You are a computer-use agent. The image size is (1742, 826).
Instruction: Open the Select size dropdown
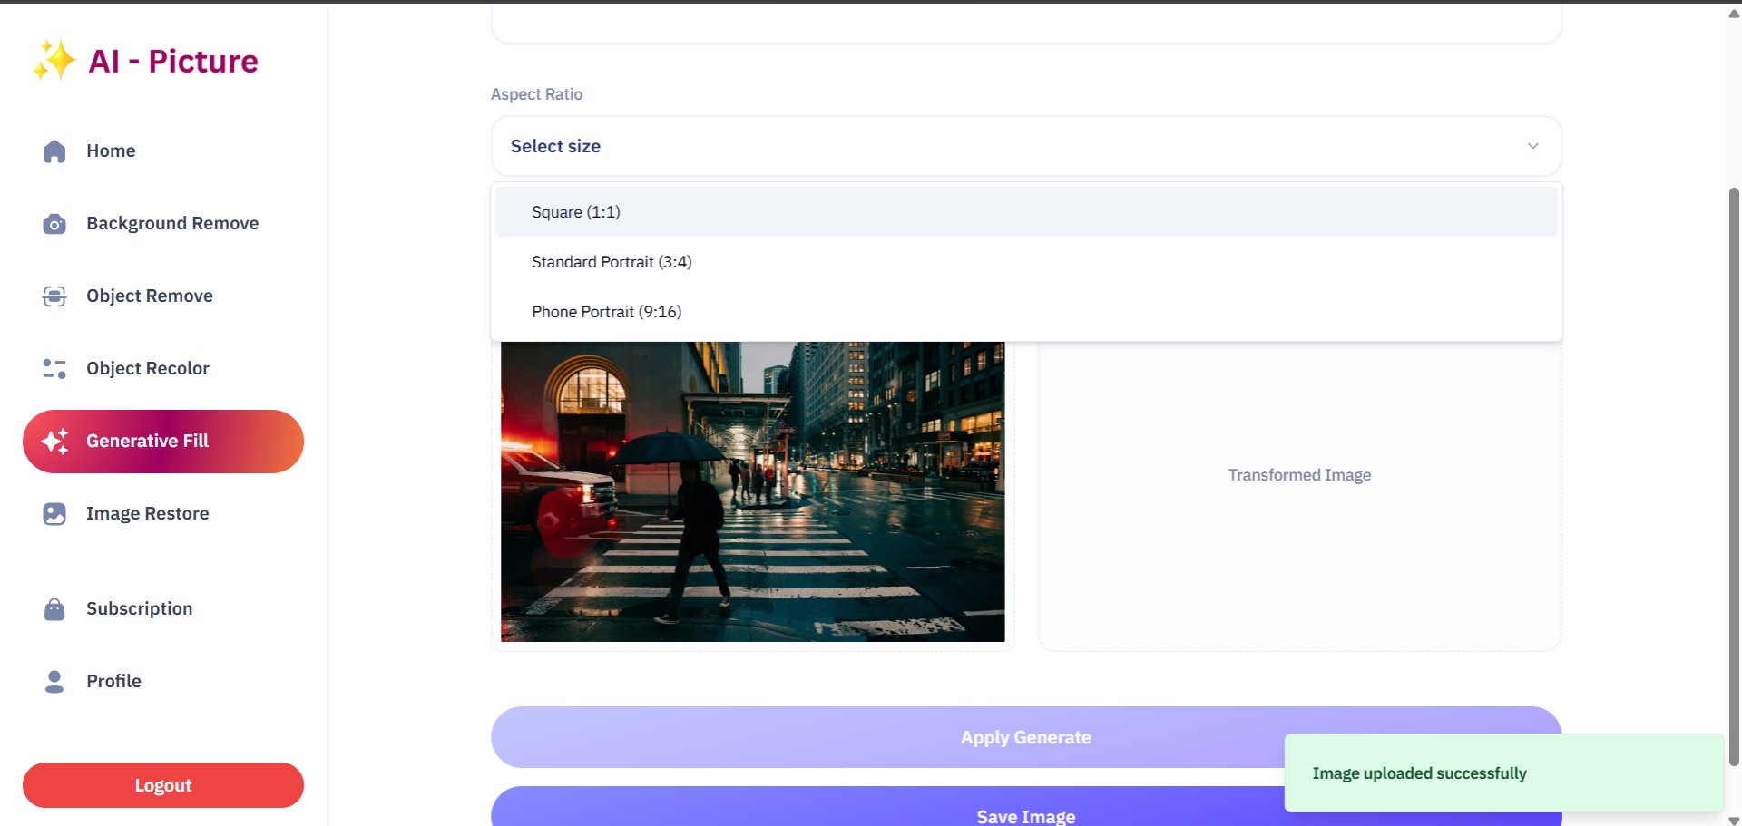[x=1026, y=146]
